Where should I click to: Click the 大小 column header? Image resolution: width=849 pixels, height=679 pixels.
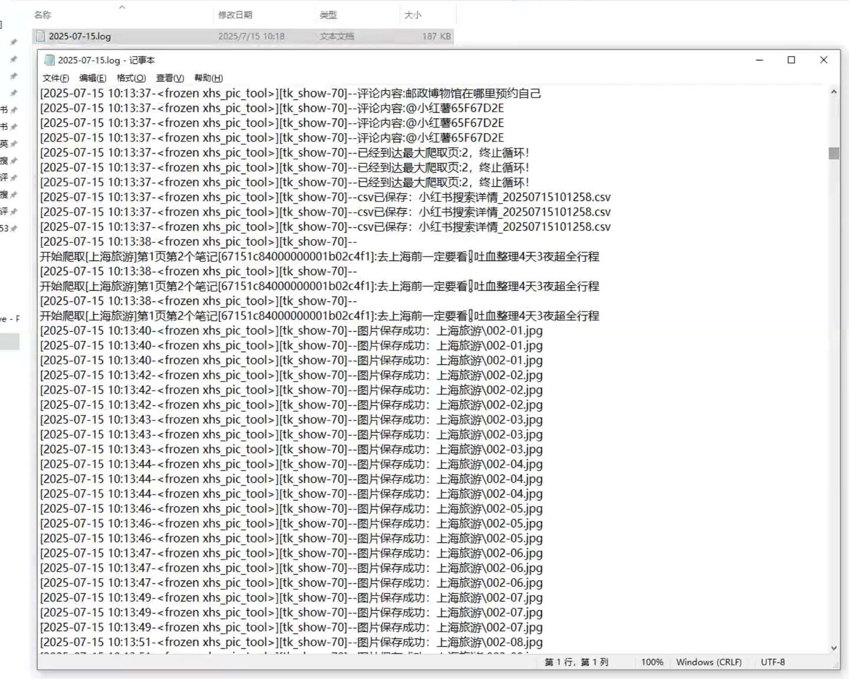coord(413,15)
